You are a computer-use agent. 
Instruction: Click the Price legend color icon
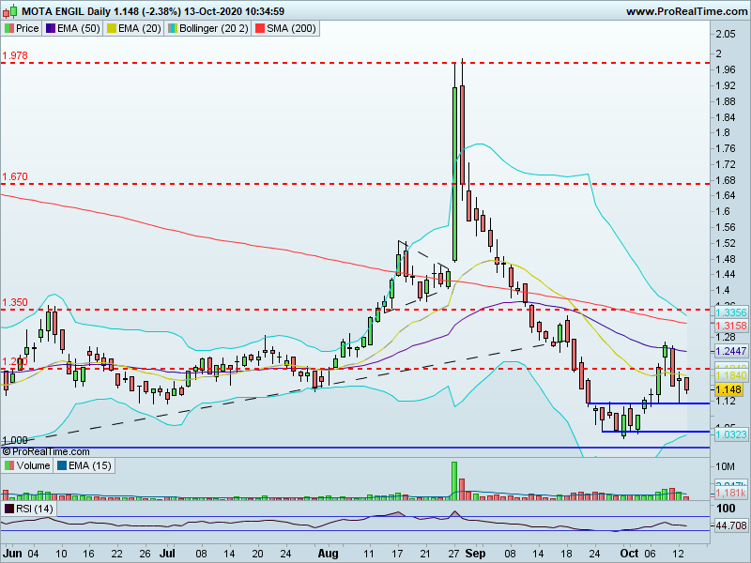click(x=8, y=29)
